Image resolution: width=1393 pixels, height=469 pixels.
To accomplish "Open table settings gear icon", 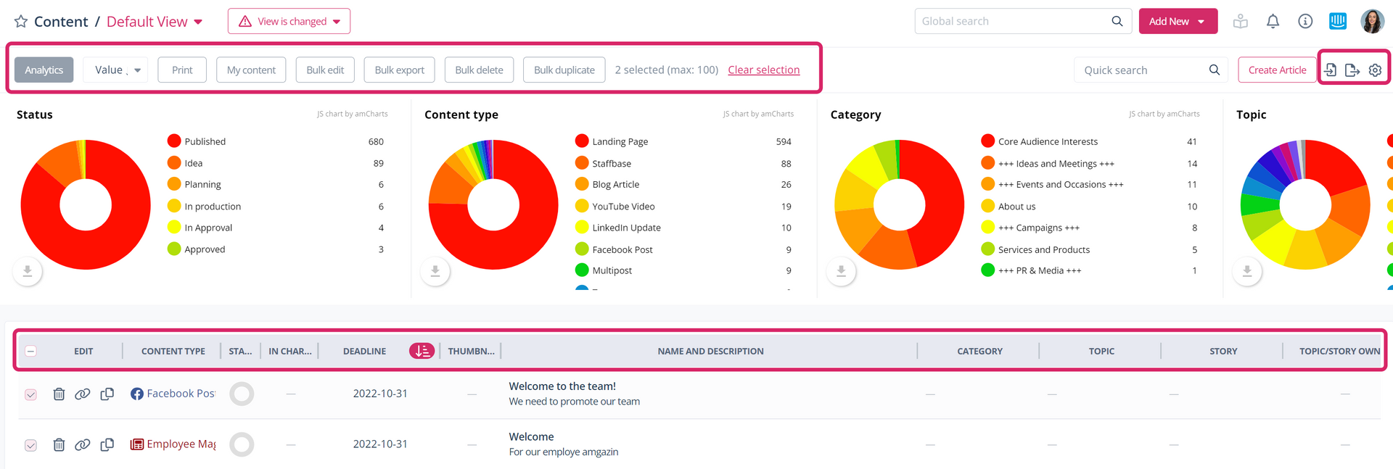I will [x=1375, y=70].
